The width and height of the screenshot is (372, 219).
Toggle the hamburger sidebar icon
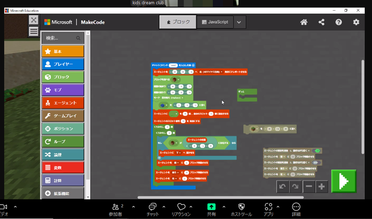pos(33,31)
